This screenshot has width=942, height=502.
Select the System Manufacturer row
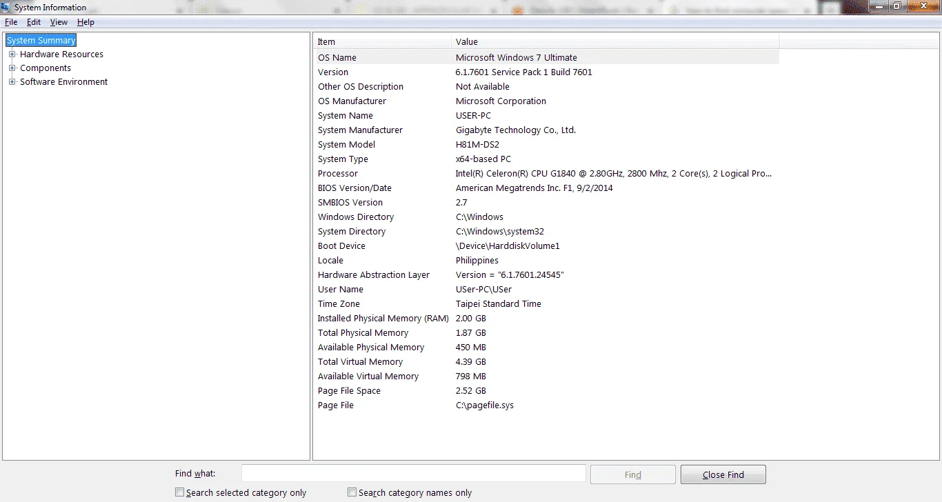(547, 130)
